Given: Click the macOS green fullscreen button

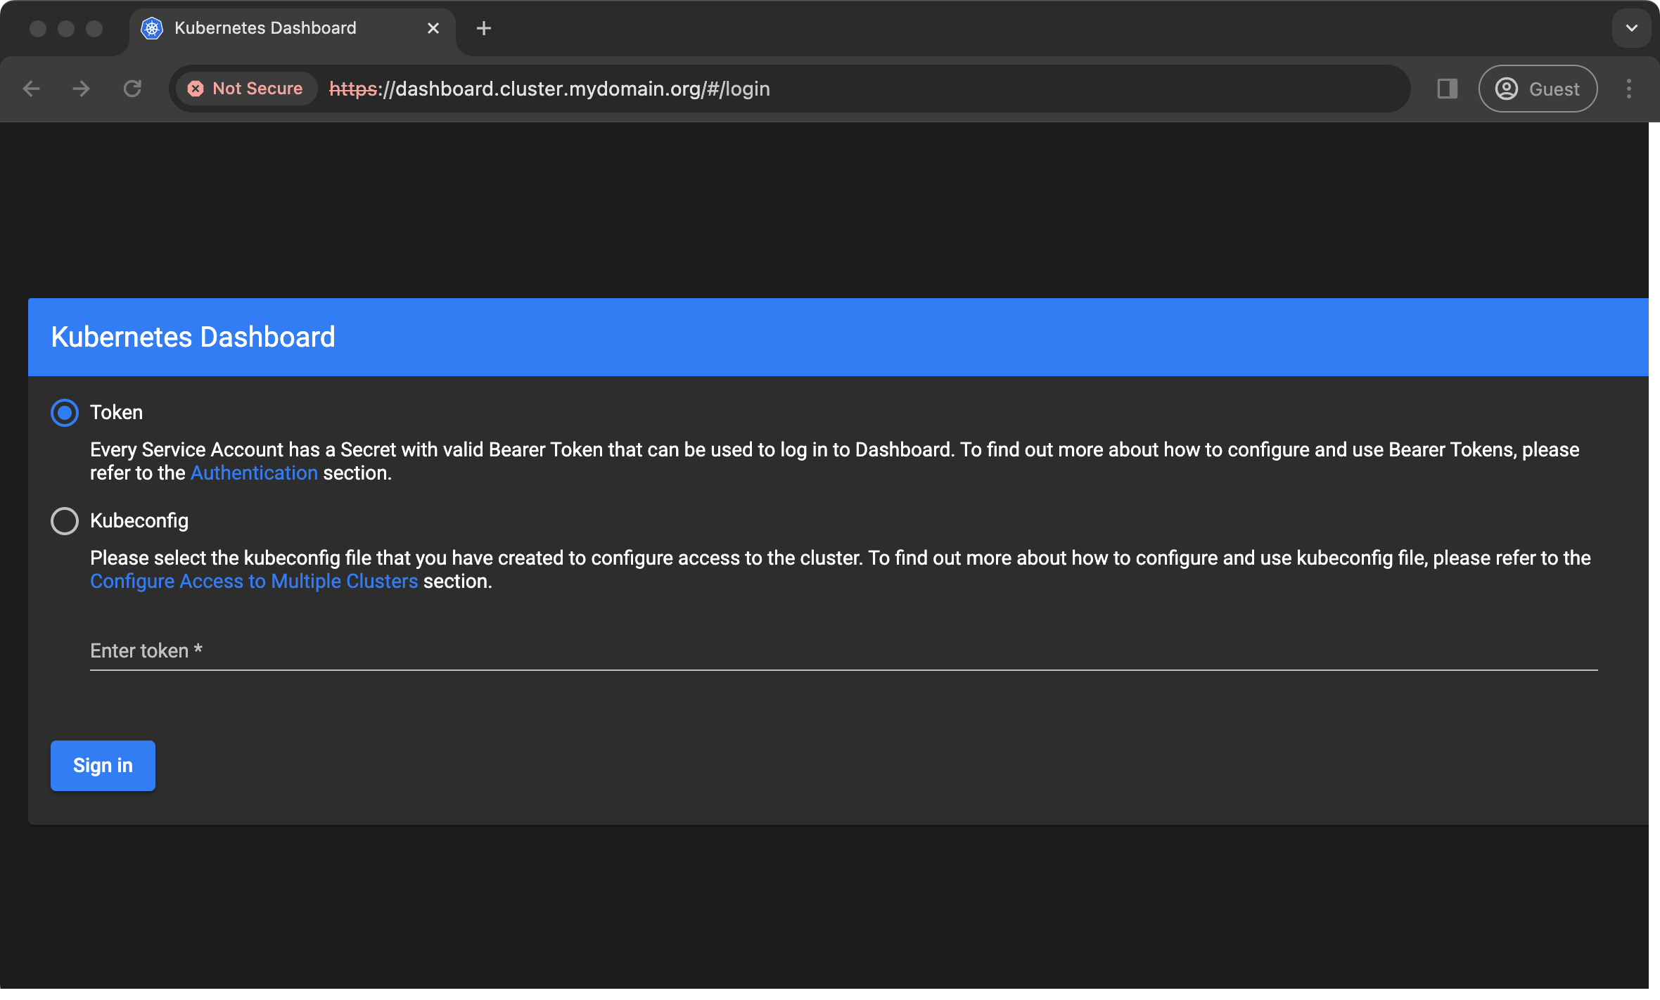Looking at the screenshot, I should coord(94,28).
